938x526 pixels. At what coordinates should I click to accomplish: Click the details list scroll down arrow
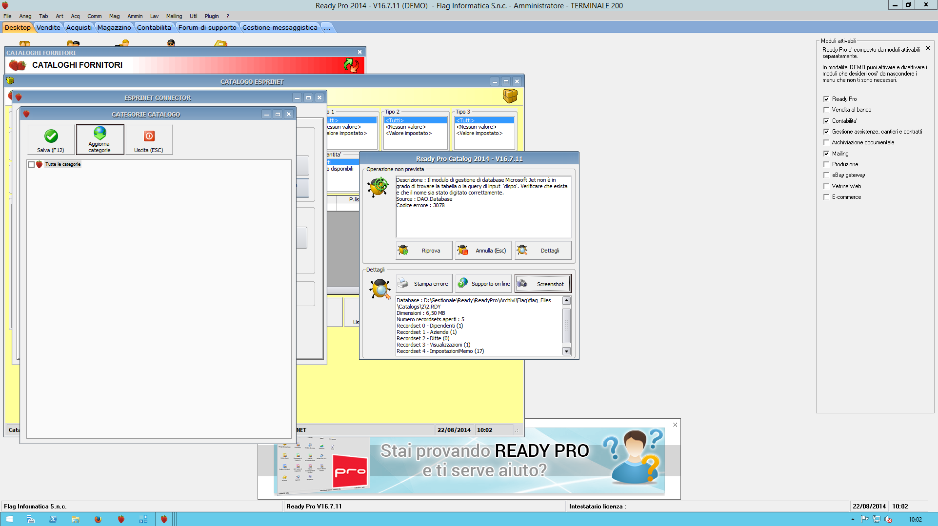tap(566, 351)
